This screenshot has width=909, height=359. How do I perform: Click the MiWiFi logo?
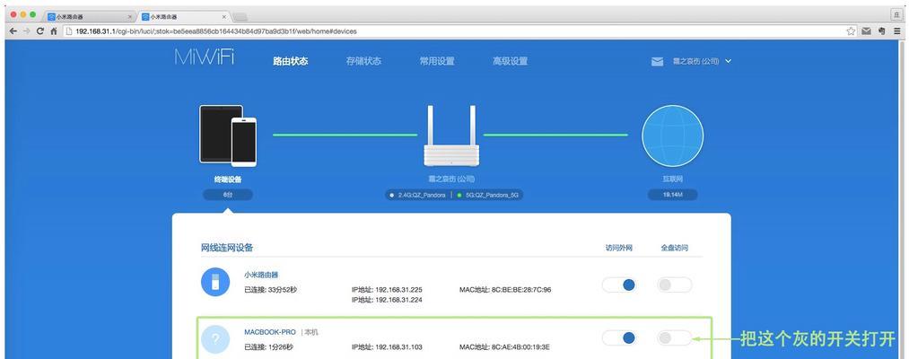click(x=205, y=57)
